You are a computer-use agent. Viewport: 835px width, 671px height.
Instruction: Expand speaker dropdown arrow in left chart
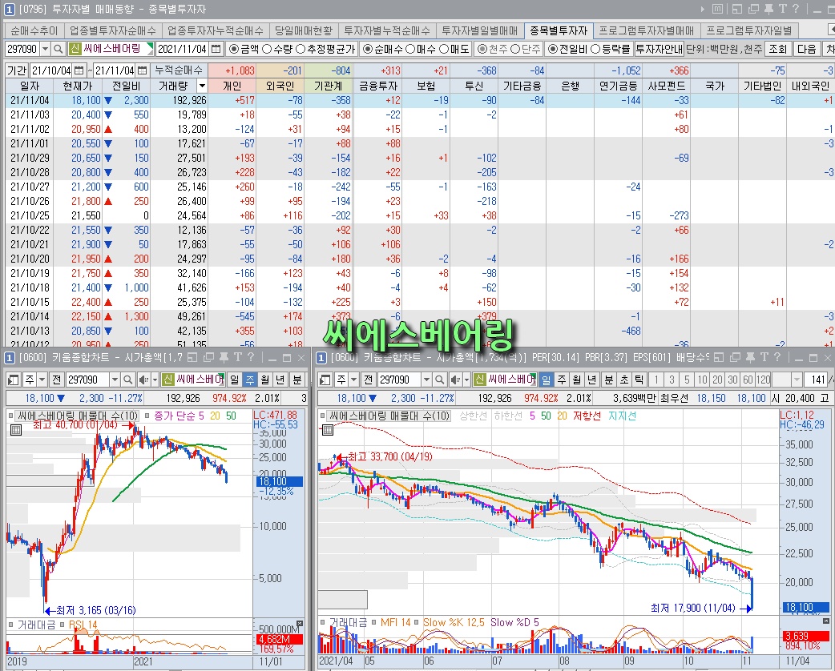pyautogui.click(x=155, y=380)
